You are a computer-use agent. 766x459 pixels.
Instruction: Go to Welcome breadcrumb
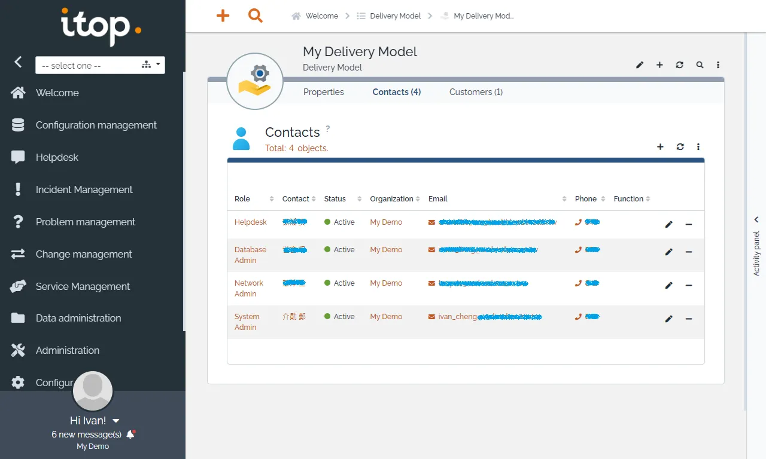point(315,16)
